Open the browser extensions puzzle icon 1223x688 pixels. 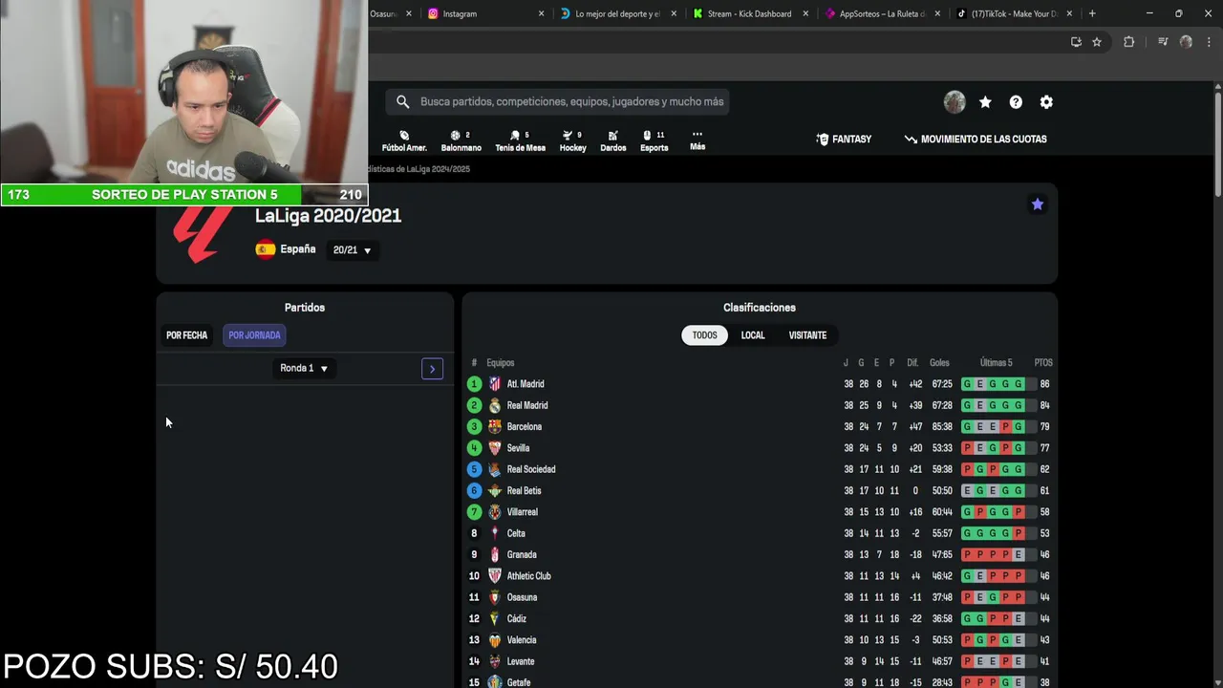coord(1128,42)
